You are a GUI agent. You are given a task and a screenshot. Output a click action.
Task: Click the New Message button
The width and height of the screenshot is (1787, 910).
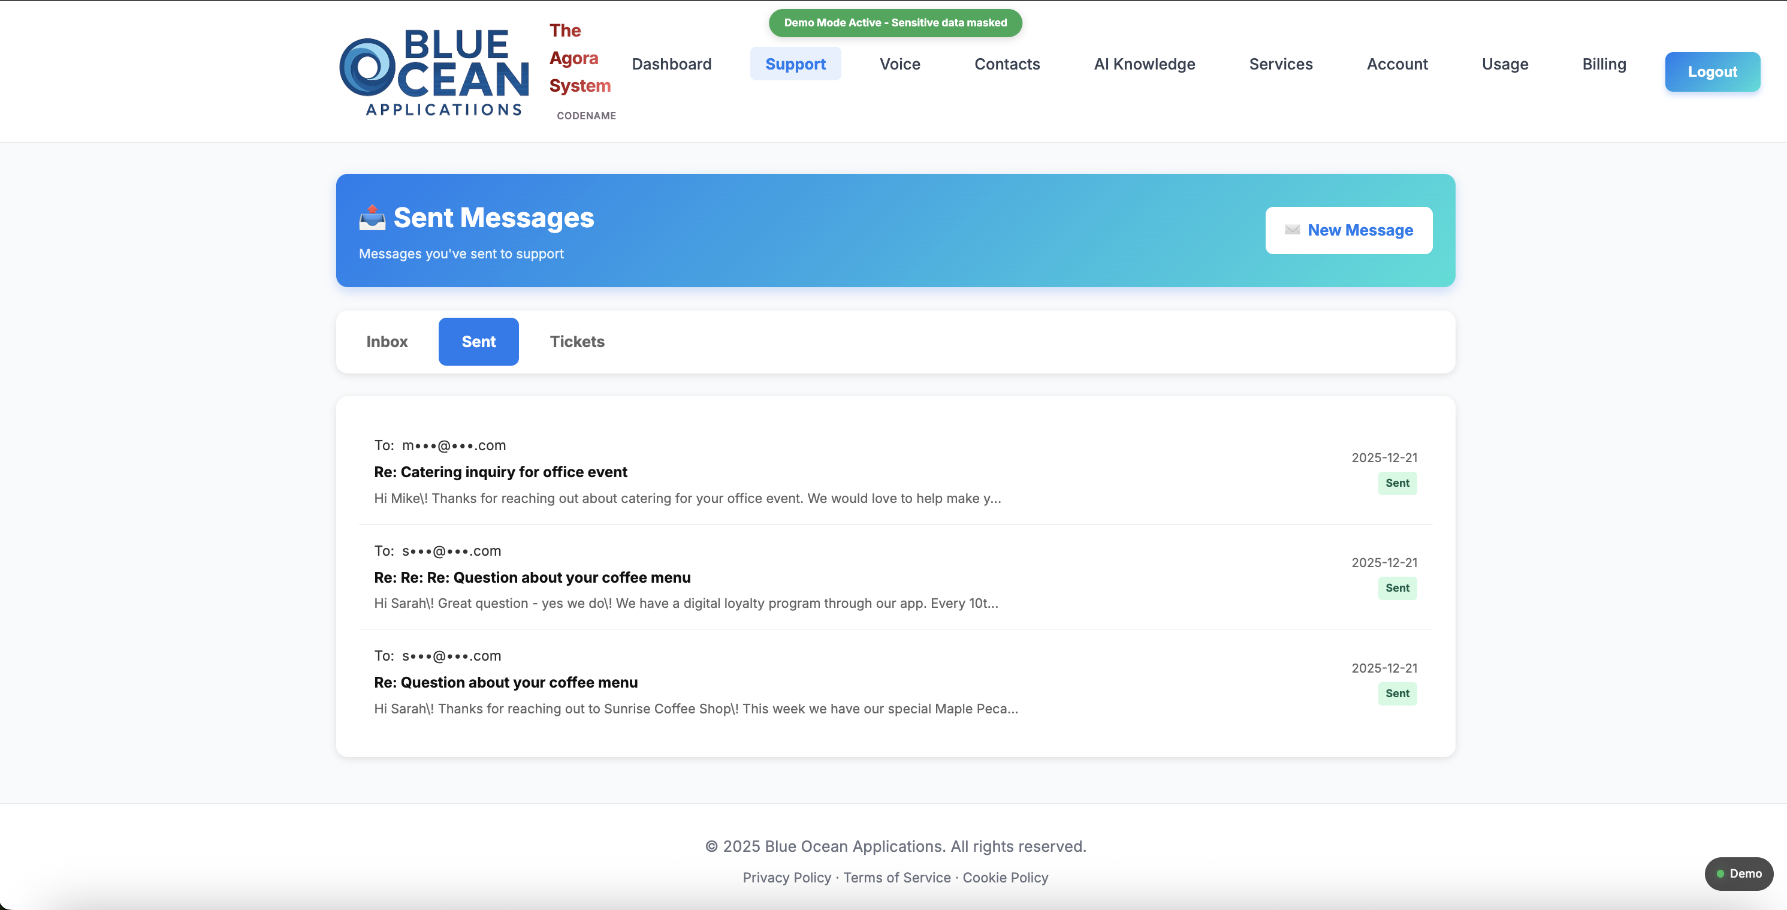[x=1348, y=230]
